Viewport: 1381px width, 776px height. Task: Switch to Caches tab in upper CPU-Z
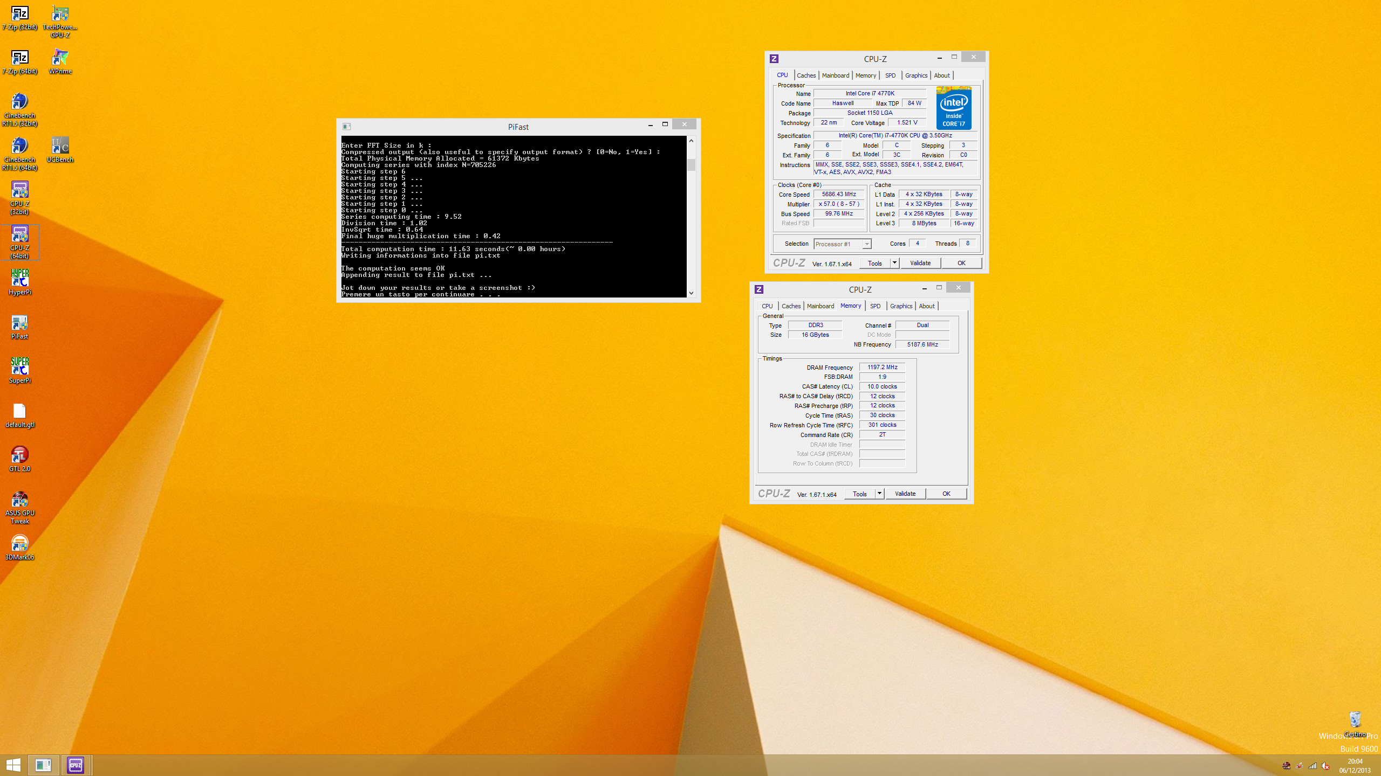(x=806, y=75)
